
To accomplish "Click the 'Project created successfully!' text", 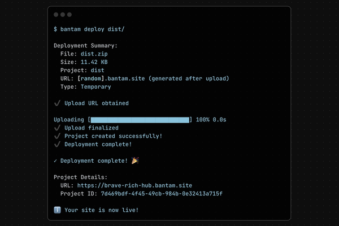I will 114,136.
